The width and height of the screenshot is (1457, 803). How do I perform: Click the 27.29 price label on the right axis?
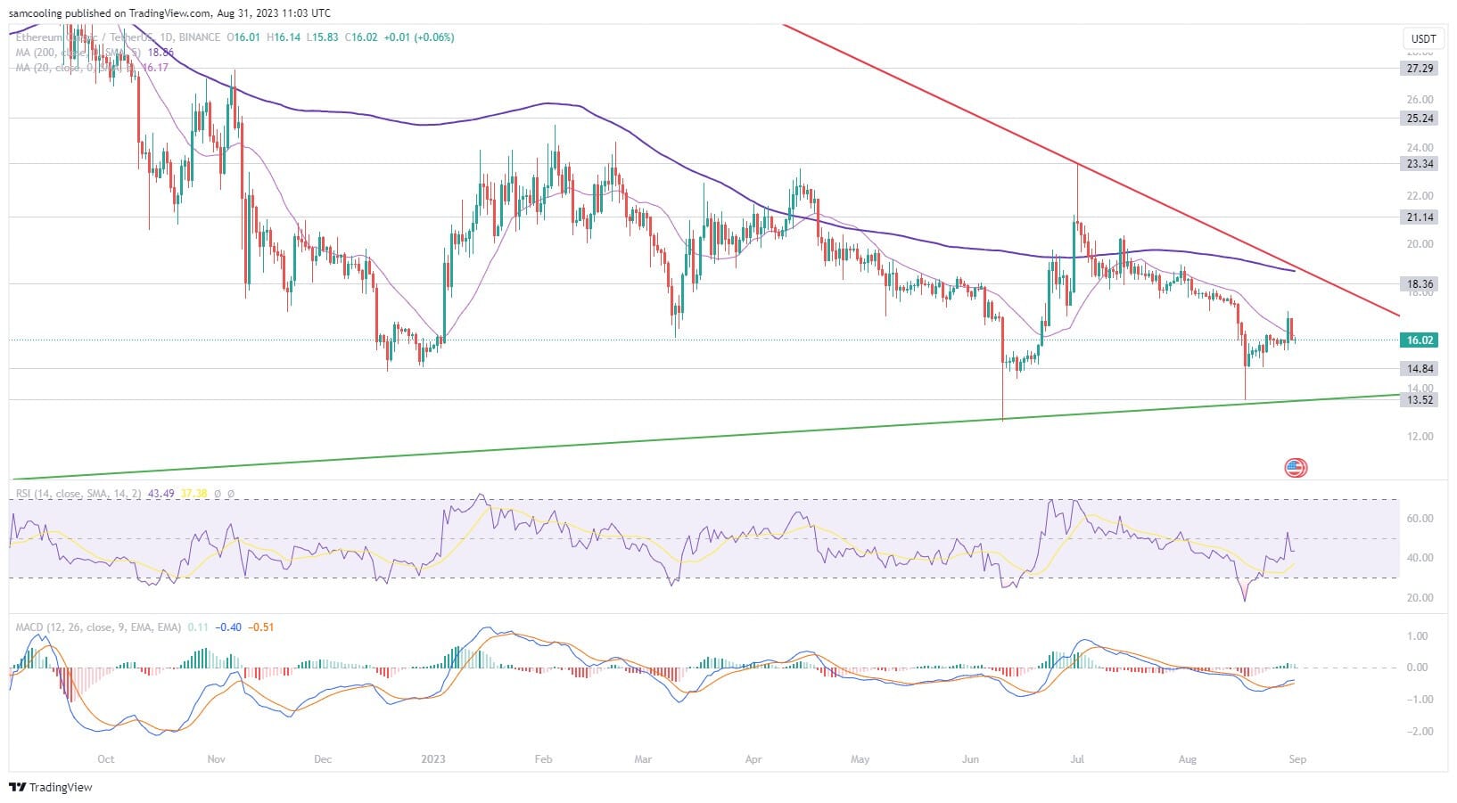pos(1420,67)
